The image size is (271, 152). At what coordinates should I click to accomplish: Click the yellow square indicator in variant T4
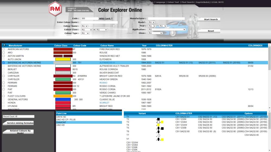158,125
